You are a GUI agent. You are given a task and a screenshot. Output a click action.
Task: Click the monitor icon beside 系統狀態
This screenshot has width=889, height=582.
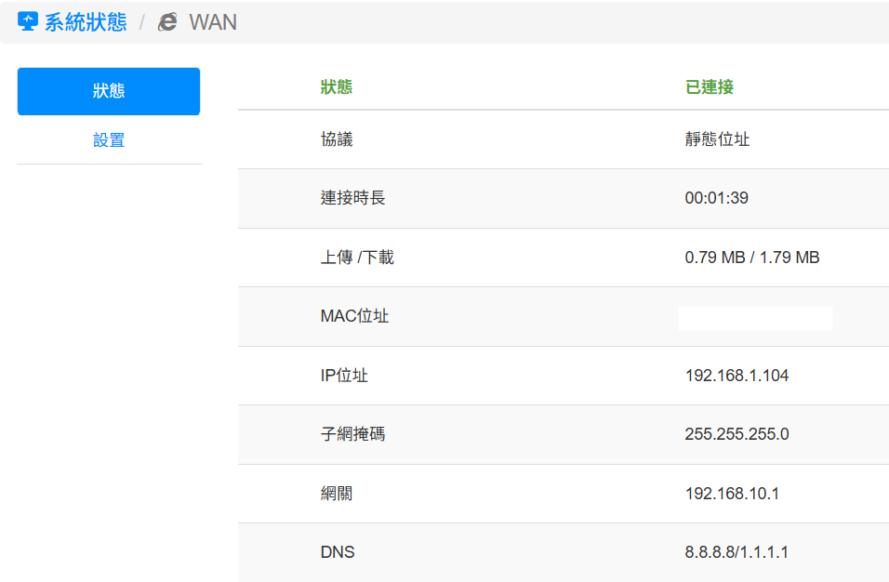28,22
